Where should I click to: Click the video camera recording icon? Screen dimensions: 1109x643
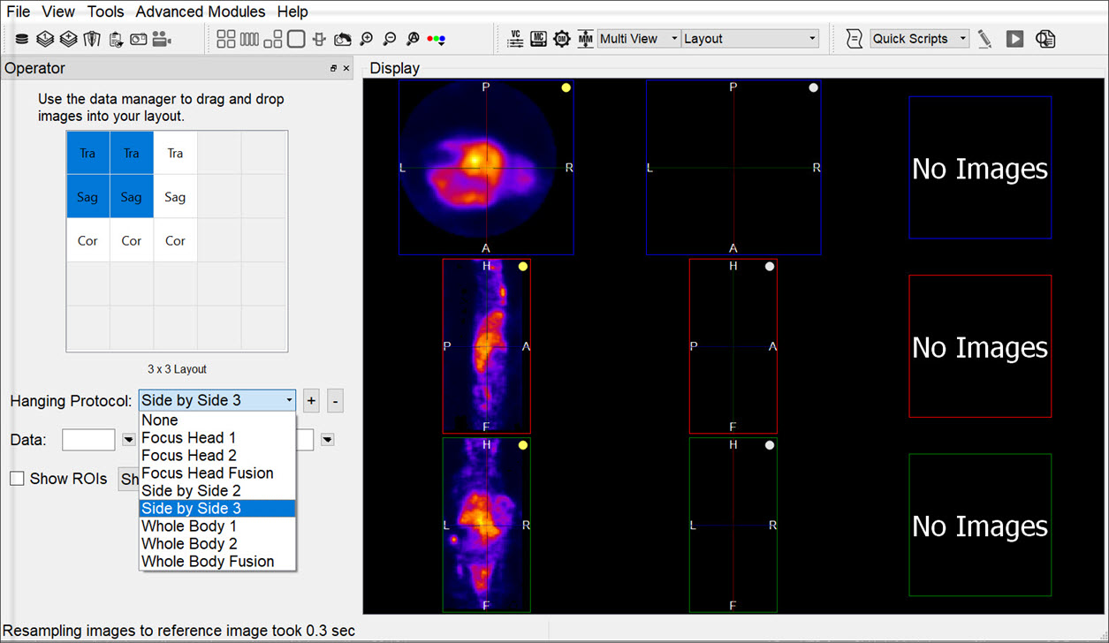(161, 39)
